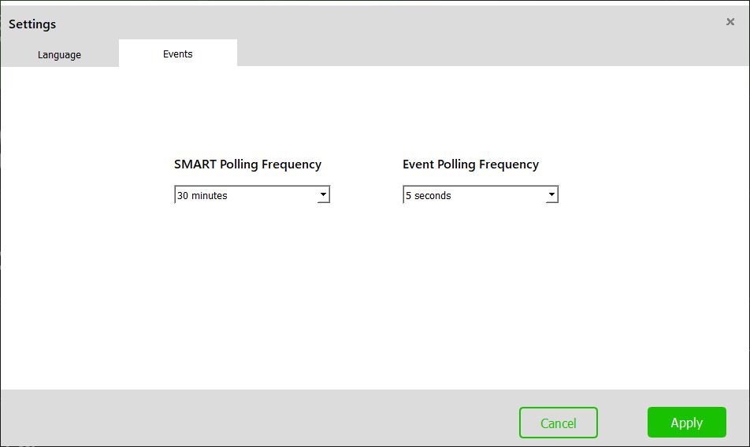Select the '30 minutes' combo box field
This screenshot has width=750, height=447.
point(252,194)
